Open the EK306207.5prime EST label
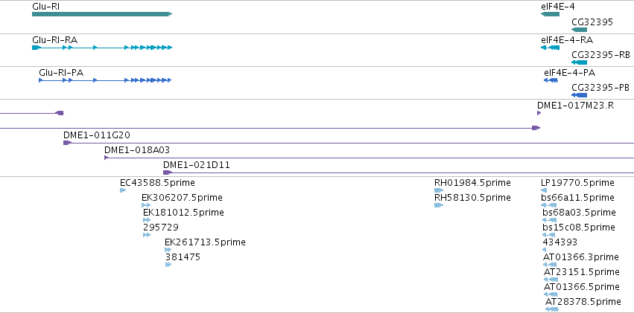Viewport: 634px width, 313px height. (182, 198)
